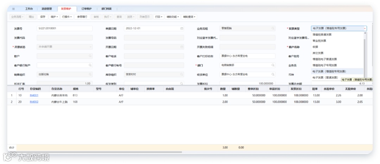Switch to the 消息管理 tab

(46, 9)
